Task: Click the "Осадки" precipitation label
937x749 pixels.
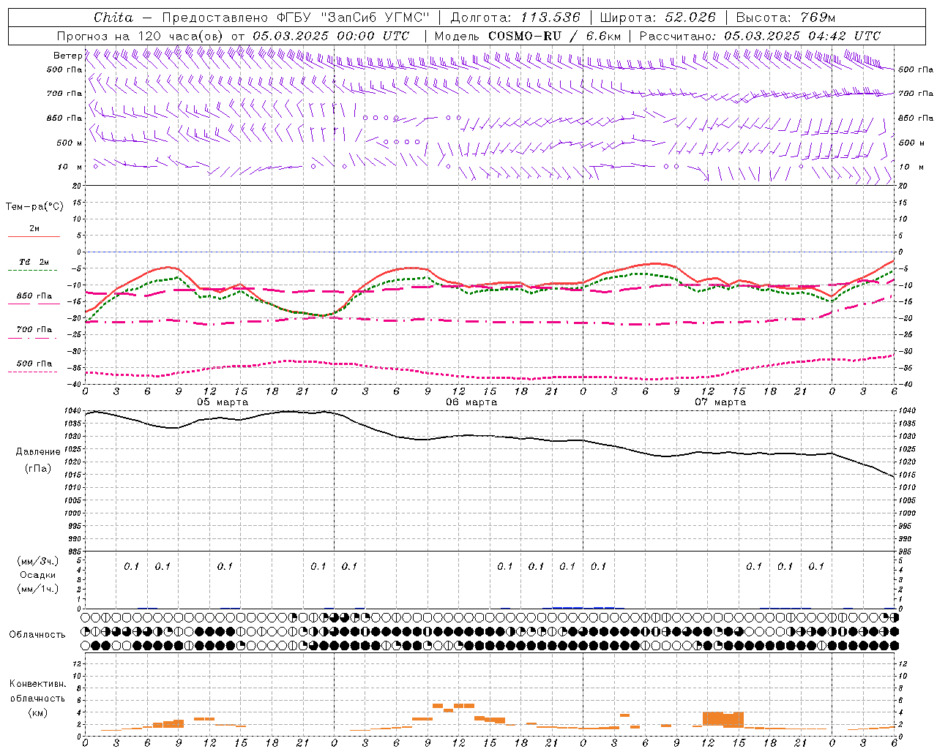Action: coord(38,575)
